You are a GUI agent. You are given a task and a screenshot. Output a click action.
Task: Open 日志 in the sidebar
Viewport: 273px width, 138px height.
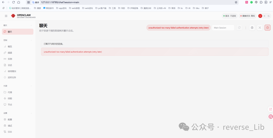pos(18,132)
